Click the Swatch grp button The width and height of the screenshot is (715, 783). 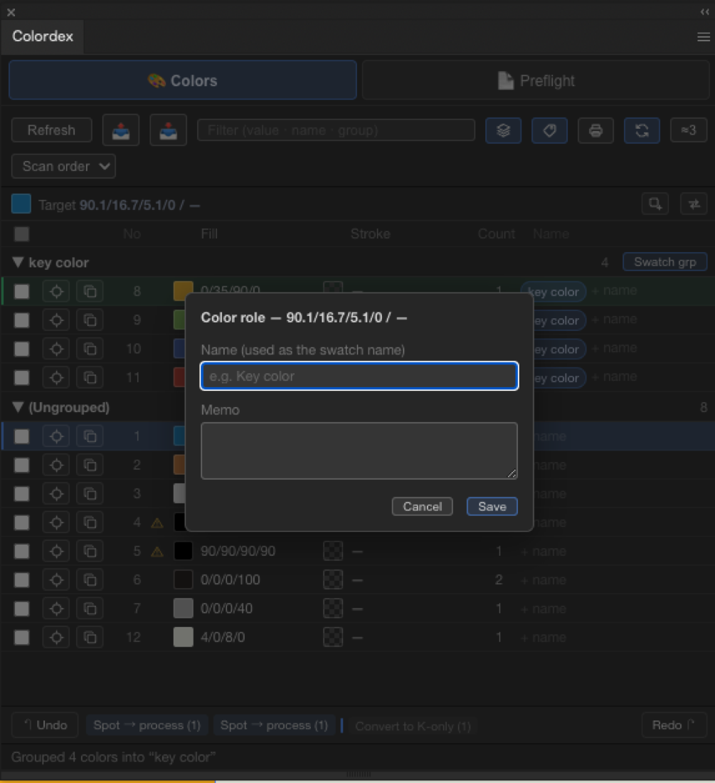(x=664, y=262)
